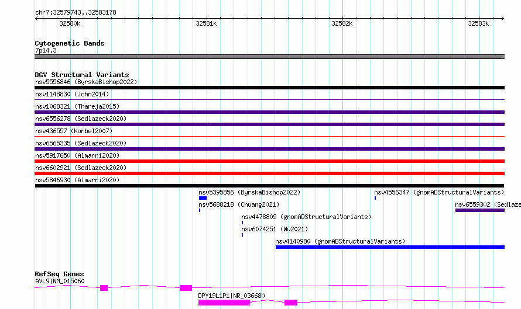
Task: Click the nsv1068321 (Thareja2015) label
Action: [77, 106]
